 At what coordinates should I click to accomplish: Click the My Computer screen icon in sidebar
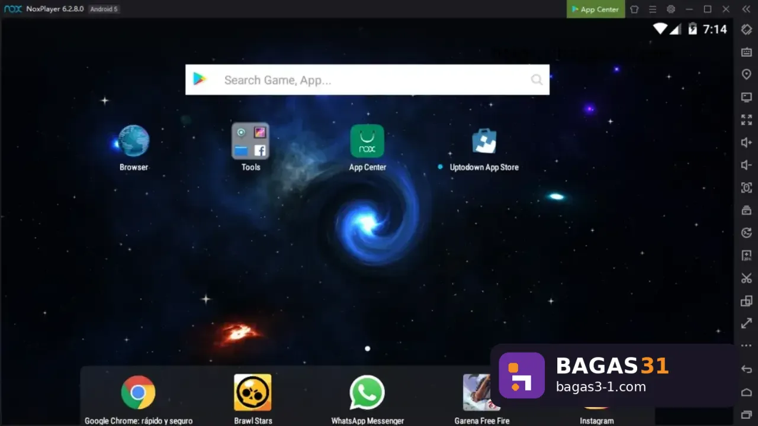pyautogui.click(x=747, y=97)
